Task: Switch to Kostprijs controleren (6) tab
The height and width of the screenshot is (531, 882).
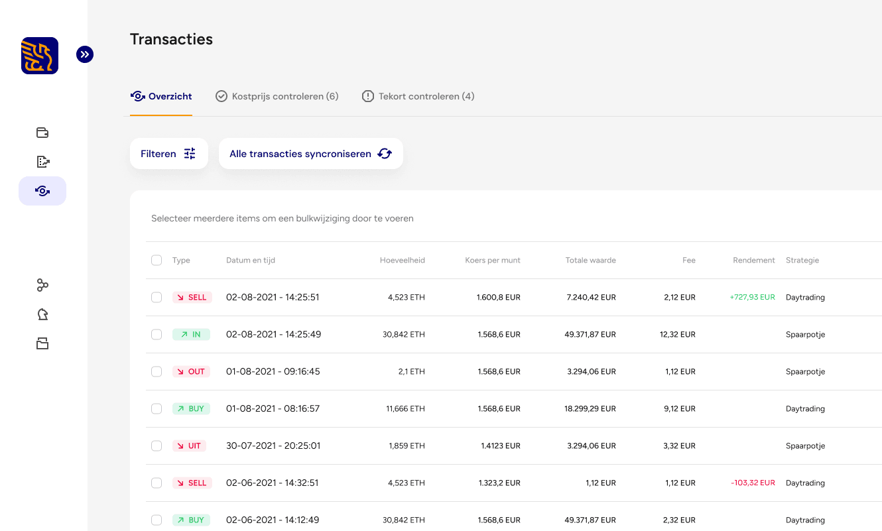Action: (277, 96)
